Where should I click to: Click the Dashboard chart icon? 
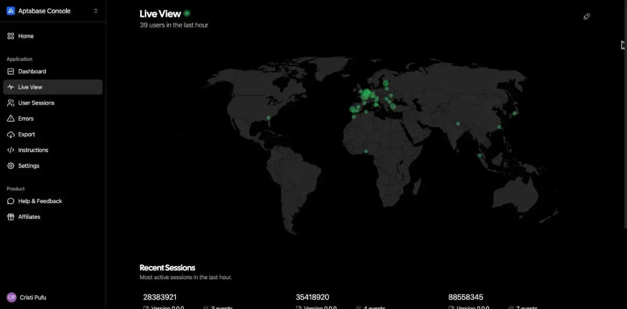tap(10, 72)
